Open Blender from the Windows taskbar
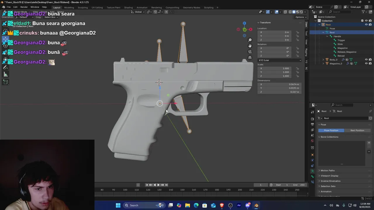 coord(256,205)
